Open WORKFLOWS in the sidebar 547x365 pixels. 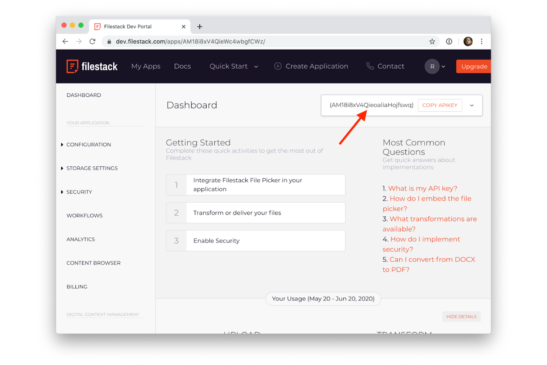coord(85,216)
